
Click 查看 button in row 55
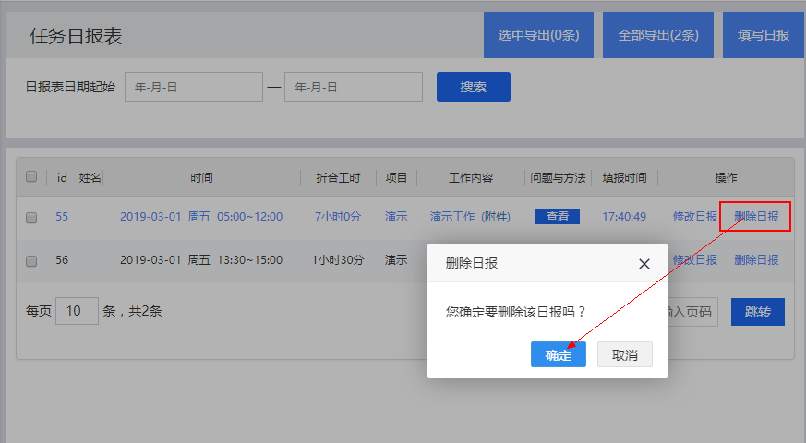[558, 216]
